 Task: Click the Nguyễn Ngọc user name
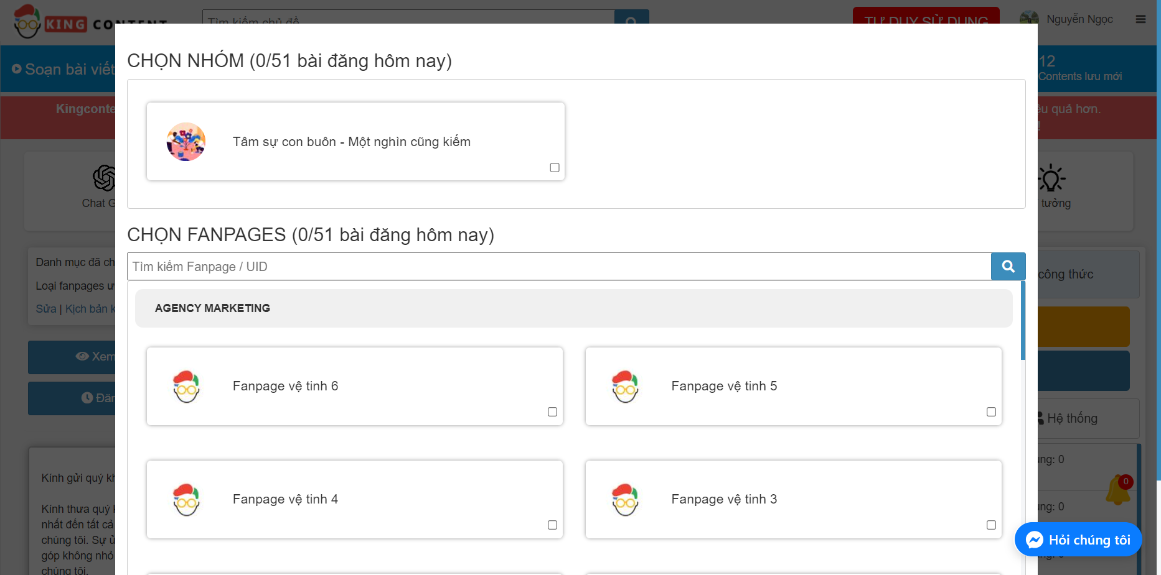1079,19
